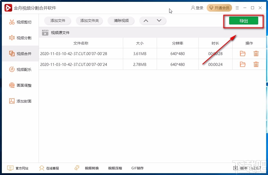Delete the 00'07-00'24 clip with trash icon

[256, 64]
